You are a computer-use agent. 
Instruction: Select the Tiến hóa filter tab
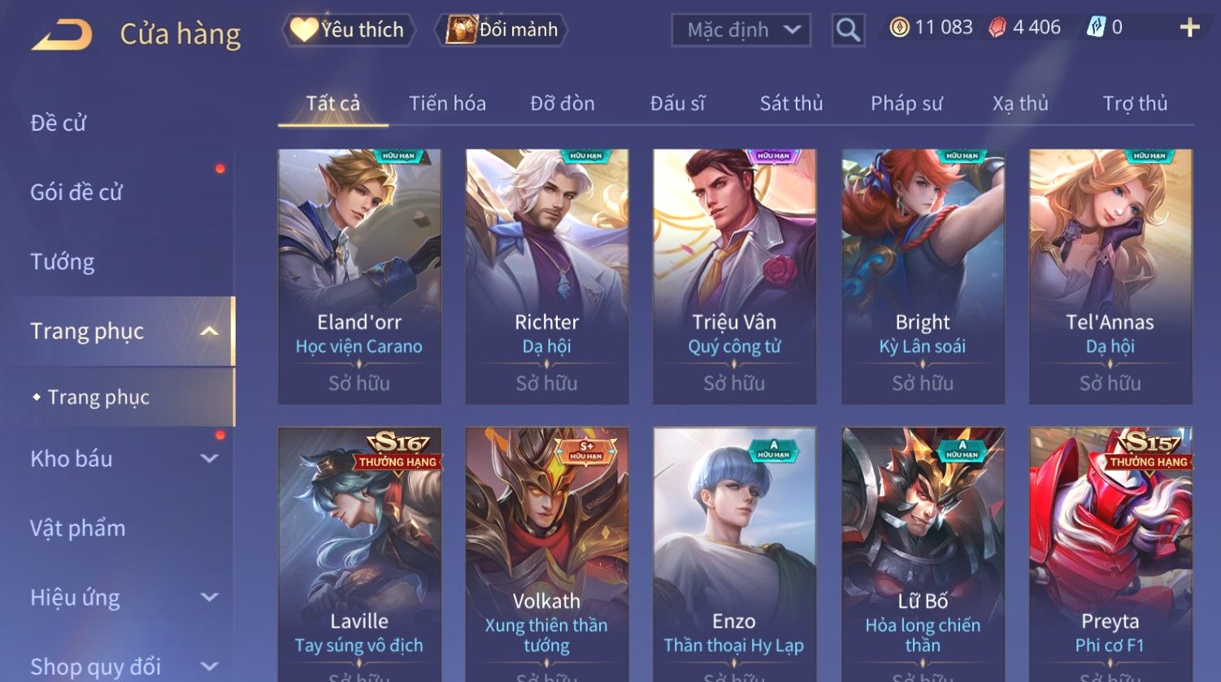[447, 103]
